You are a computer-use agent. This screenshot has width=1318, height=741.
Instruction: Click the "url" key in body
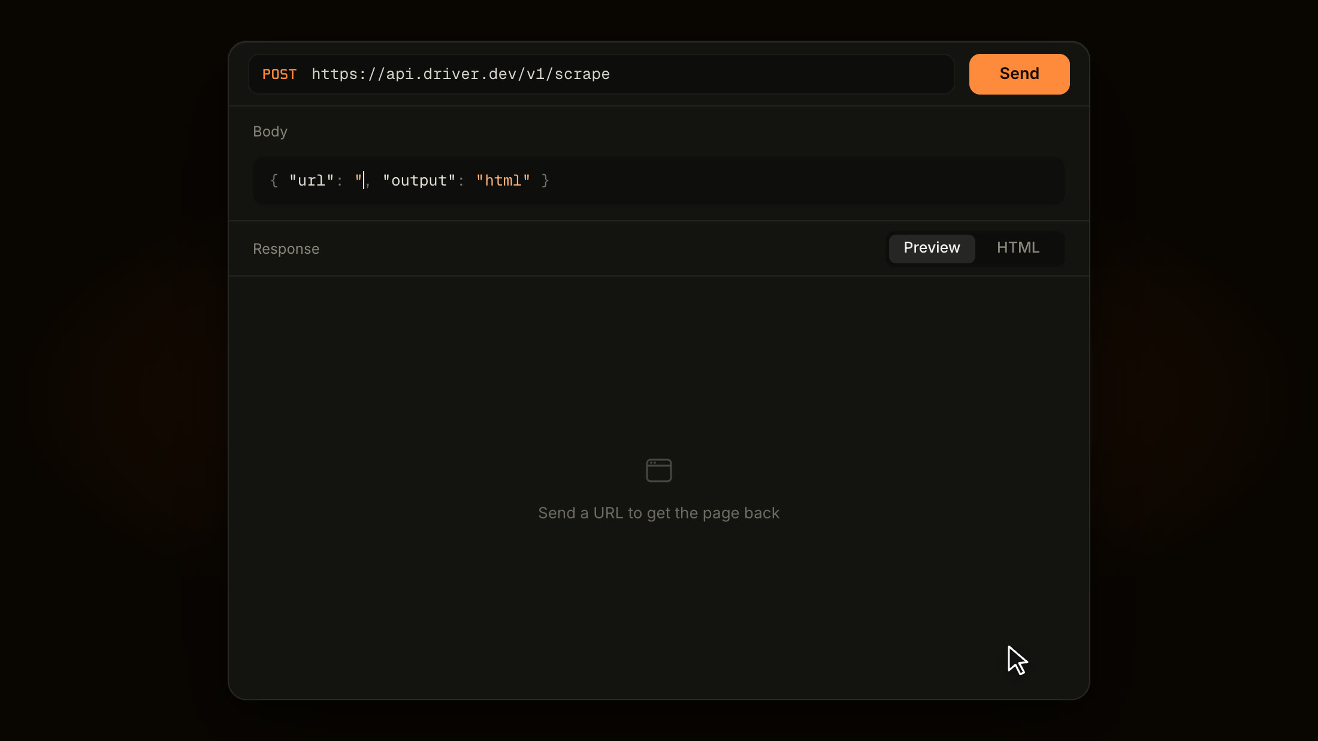click(x=312, y=181)
